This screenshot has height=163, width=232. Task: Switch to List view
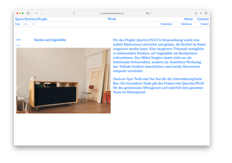(33, 24)
